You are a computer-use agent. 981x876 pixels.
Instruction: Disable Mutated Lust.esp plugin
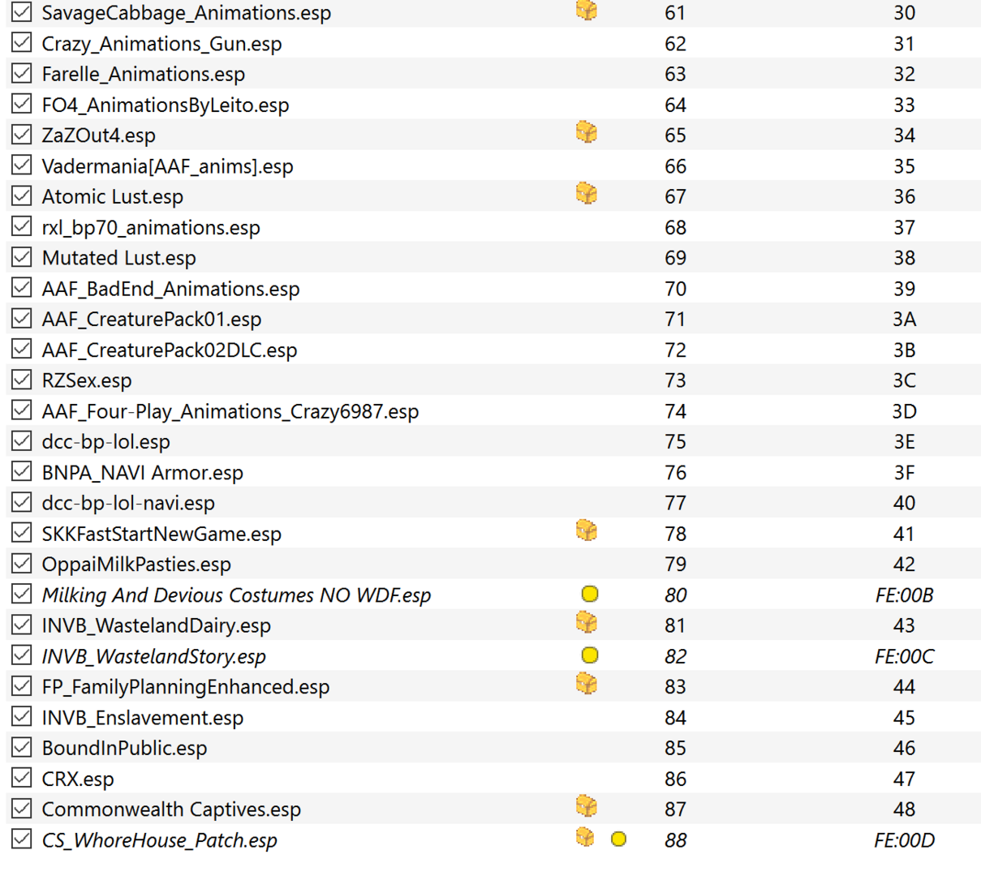(x=22, y=257)
